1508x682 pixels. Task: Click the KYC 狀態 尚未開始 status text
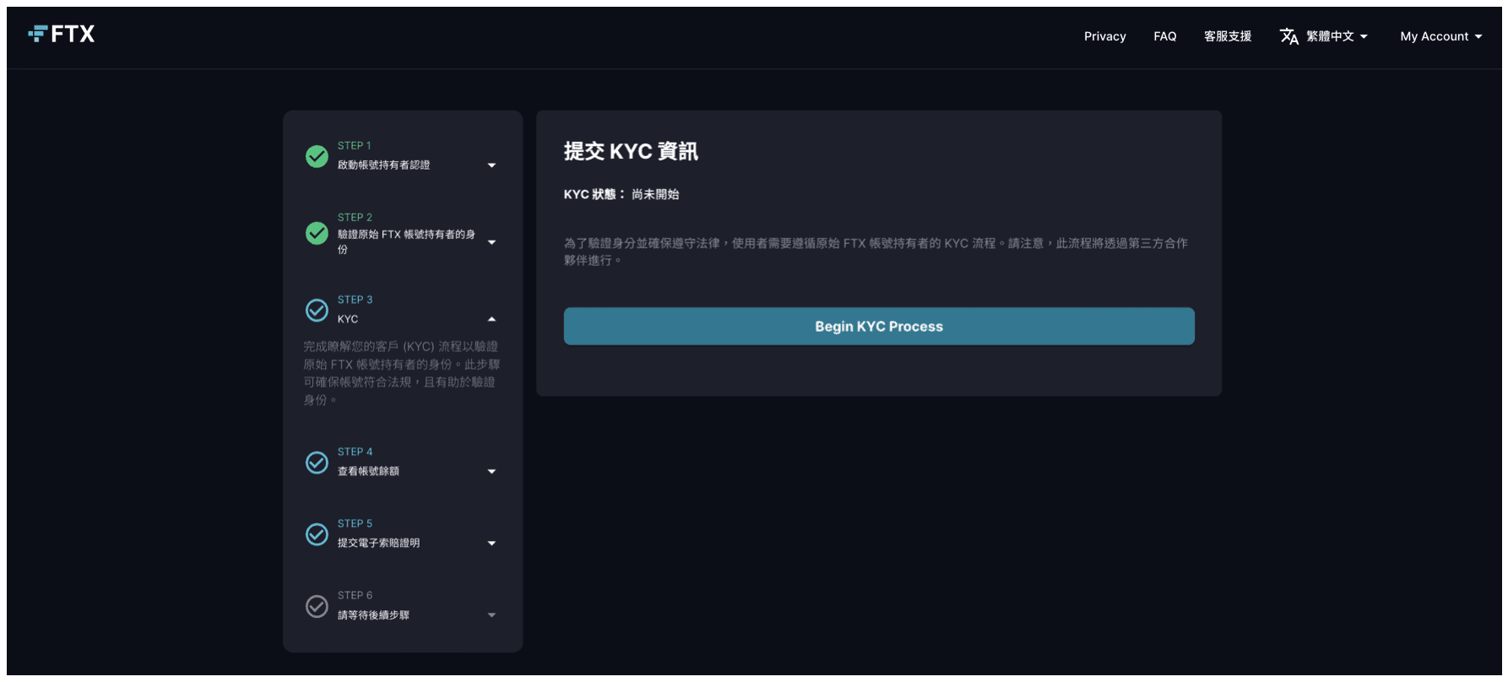click(621, 194)
